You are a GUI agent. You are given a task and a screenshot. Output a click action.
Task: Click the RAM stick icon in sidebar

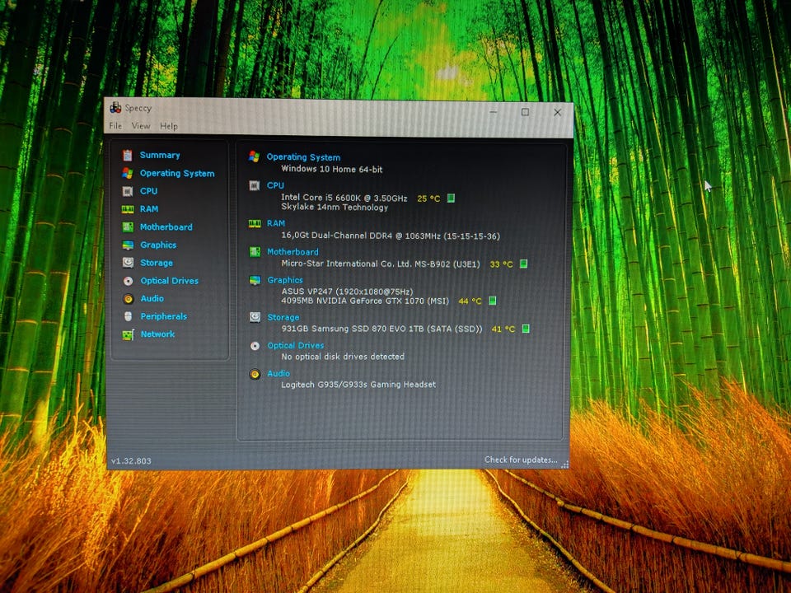point(128,208)
